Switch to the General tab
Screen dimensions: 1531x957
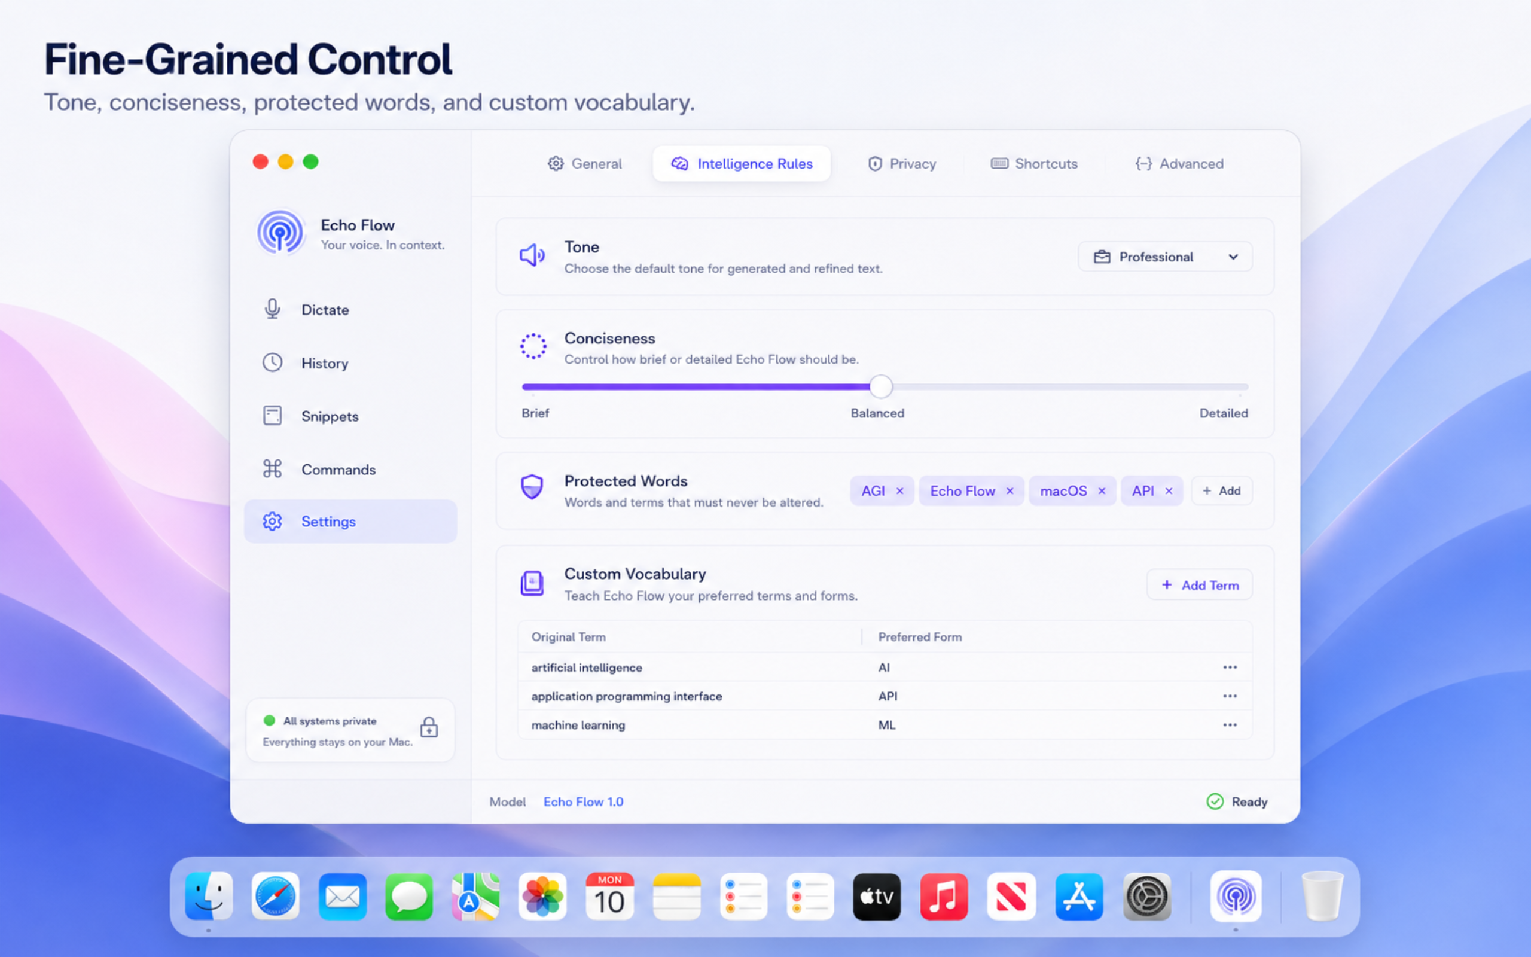[x=584, y=163]
